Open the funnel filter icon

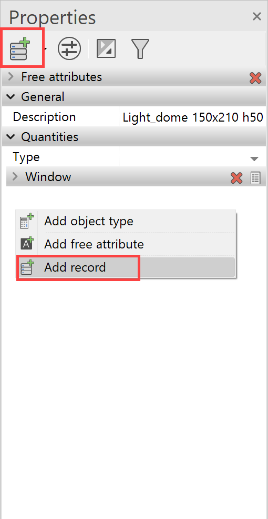click(x=140, y=48)
